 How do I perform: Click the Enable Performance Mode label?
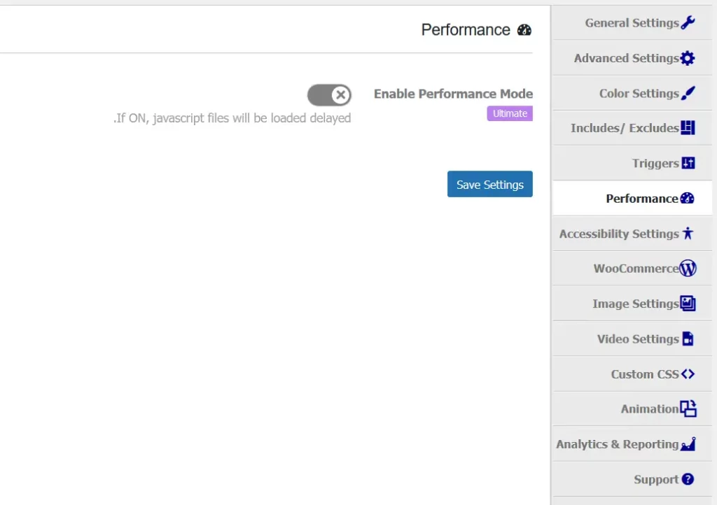pyautogui.click(x=453, y=94)
